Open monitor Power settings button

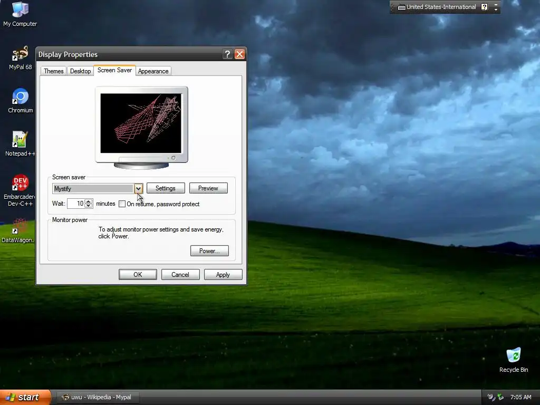point(209,250)
